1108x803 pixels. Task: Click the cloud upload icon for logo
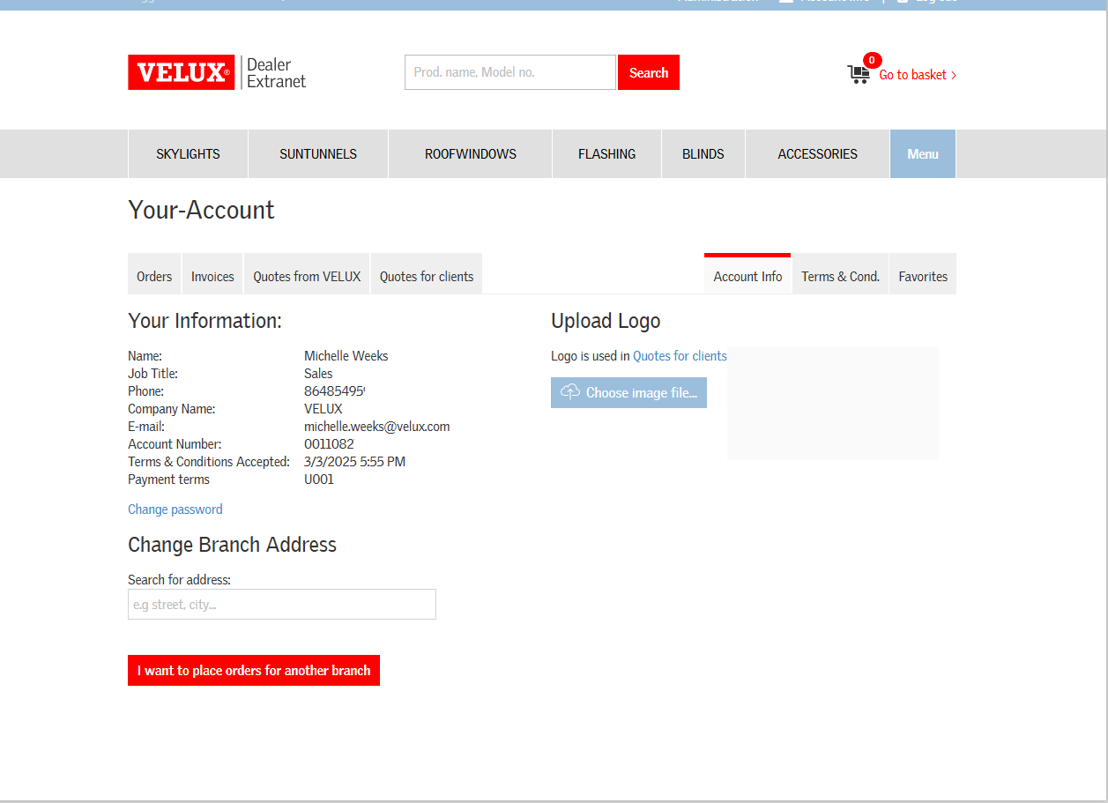570,392
